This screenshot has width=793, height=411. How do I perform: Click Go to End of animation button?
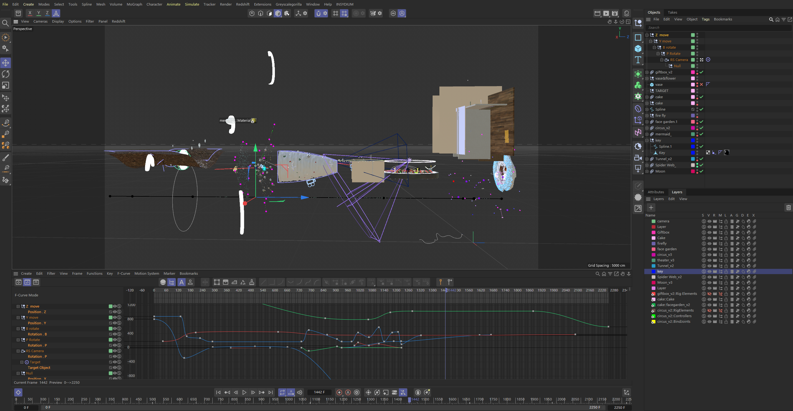(x=271, y=392)
